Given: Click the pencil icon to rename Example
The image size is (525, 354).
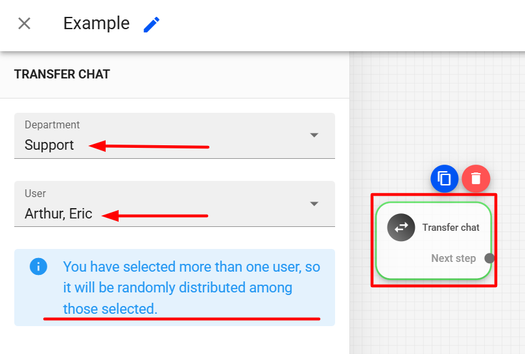Looking at the screenshot, I should tap(152, 25).
